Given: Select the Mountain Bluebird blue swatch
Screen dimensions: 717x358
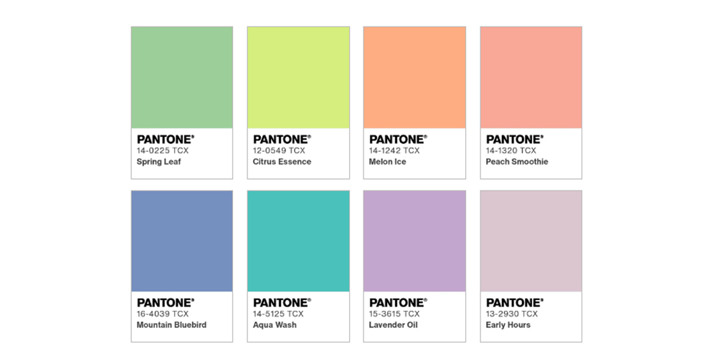Looking at the screenshot, I should (182, 241).
